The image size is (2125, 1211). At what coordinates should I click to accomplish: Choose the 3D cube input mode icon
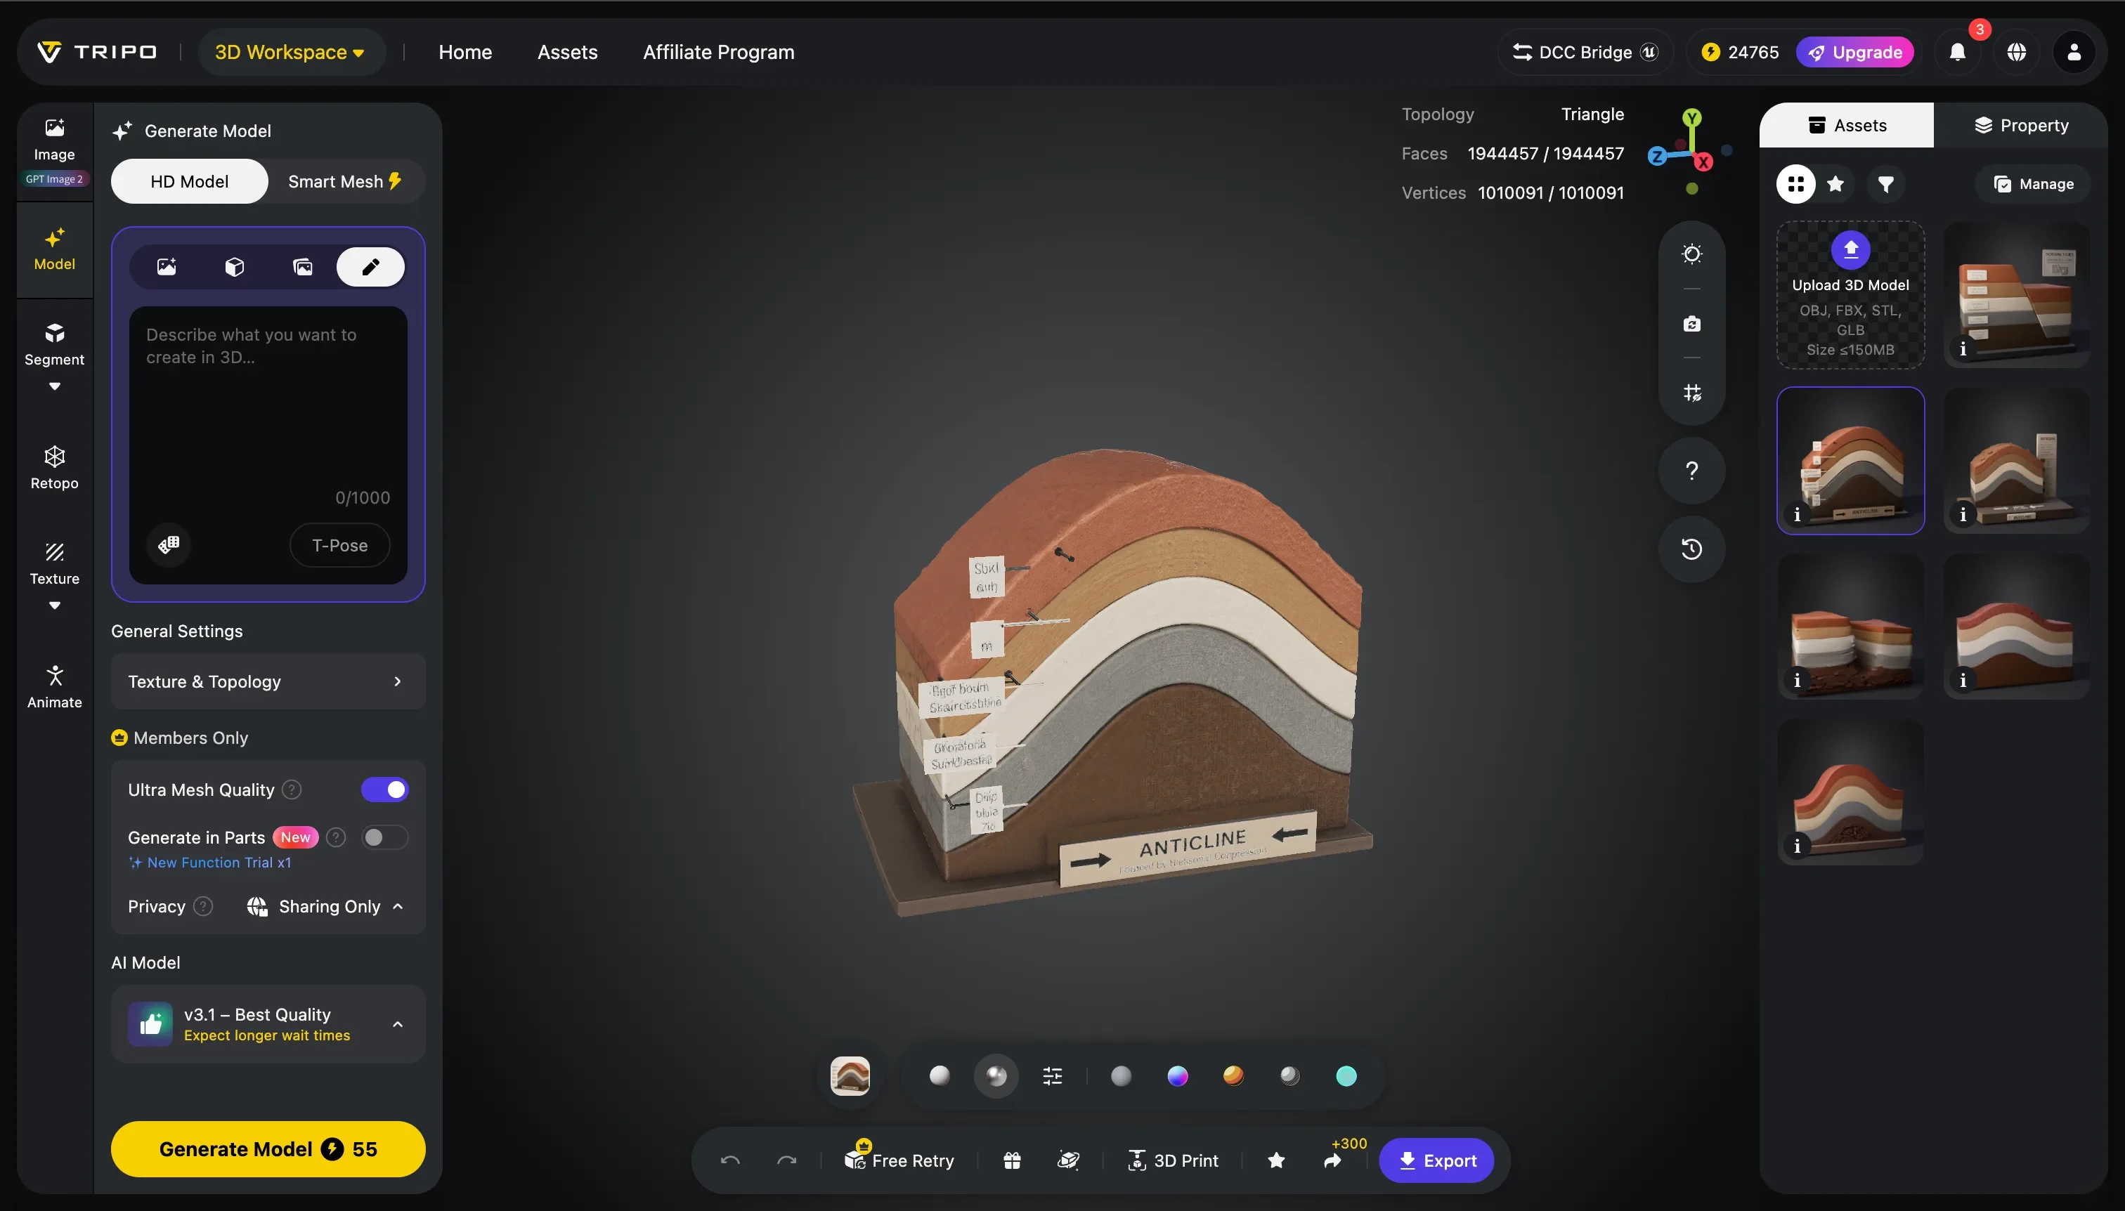coord(235,266)
